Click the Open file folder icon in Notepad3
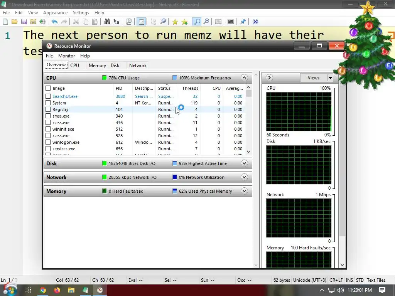This screenshot has width=395, height=296. coord(15,22)
